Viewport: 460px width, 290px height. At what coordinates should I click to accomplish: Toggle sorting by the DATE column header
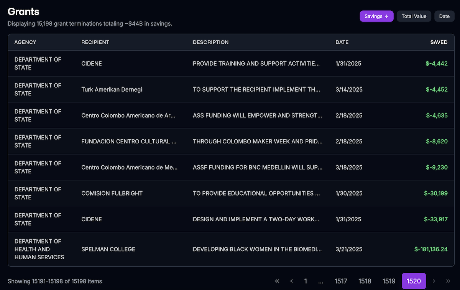[x=342, y=42]
